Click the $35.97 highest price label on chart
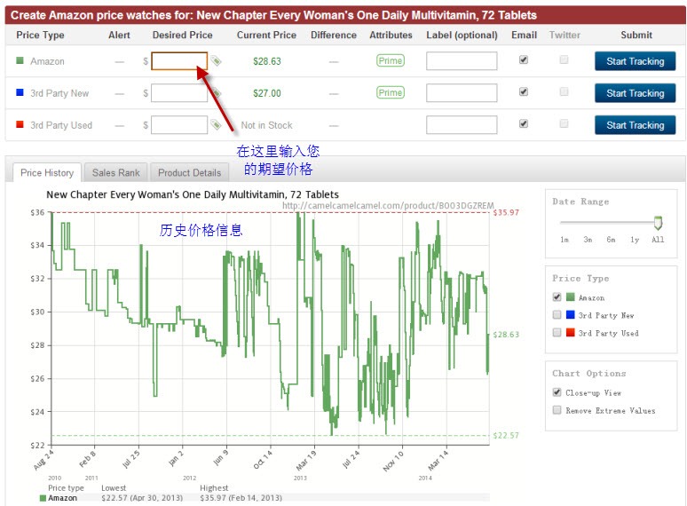Screen dimensions: 687x506 tap(506, 212)
